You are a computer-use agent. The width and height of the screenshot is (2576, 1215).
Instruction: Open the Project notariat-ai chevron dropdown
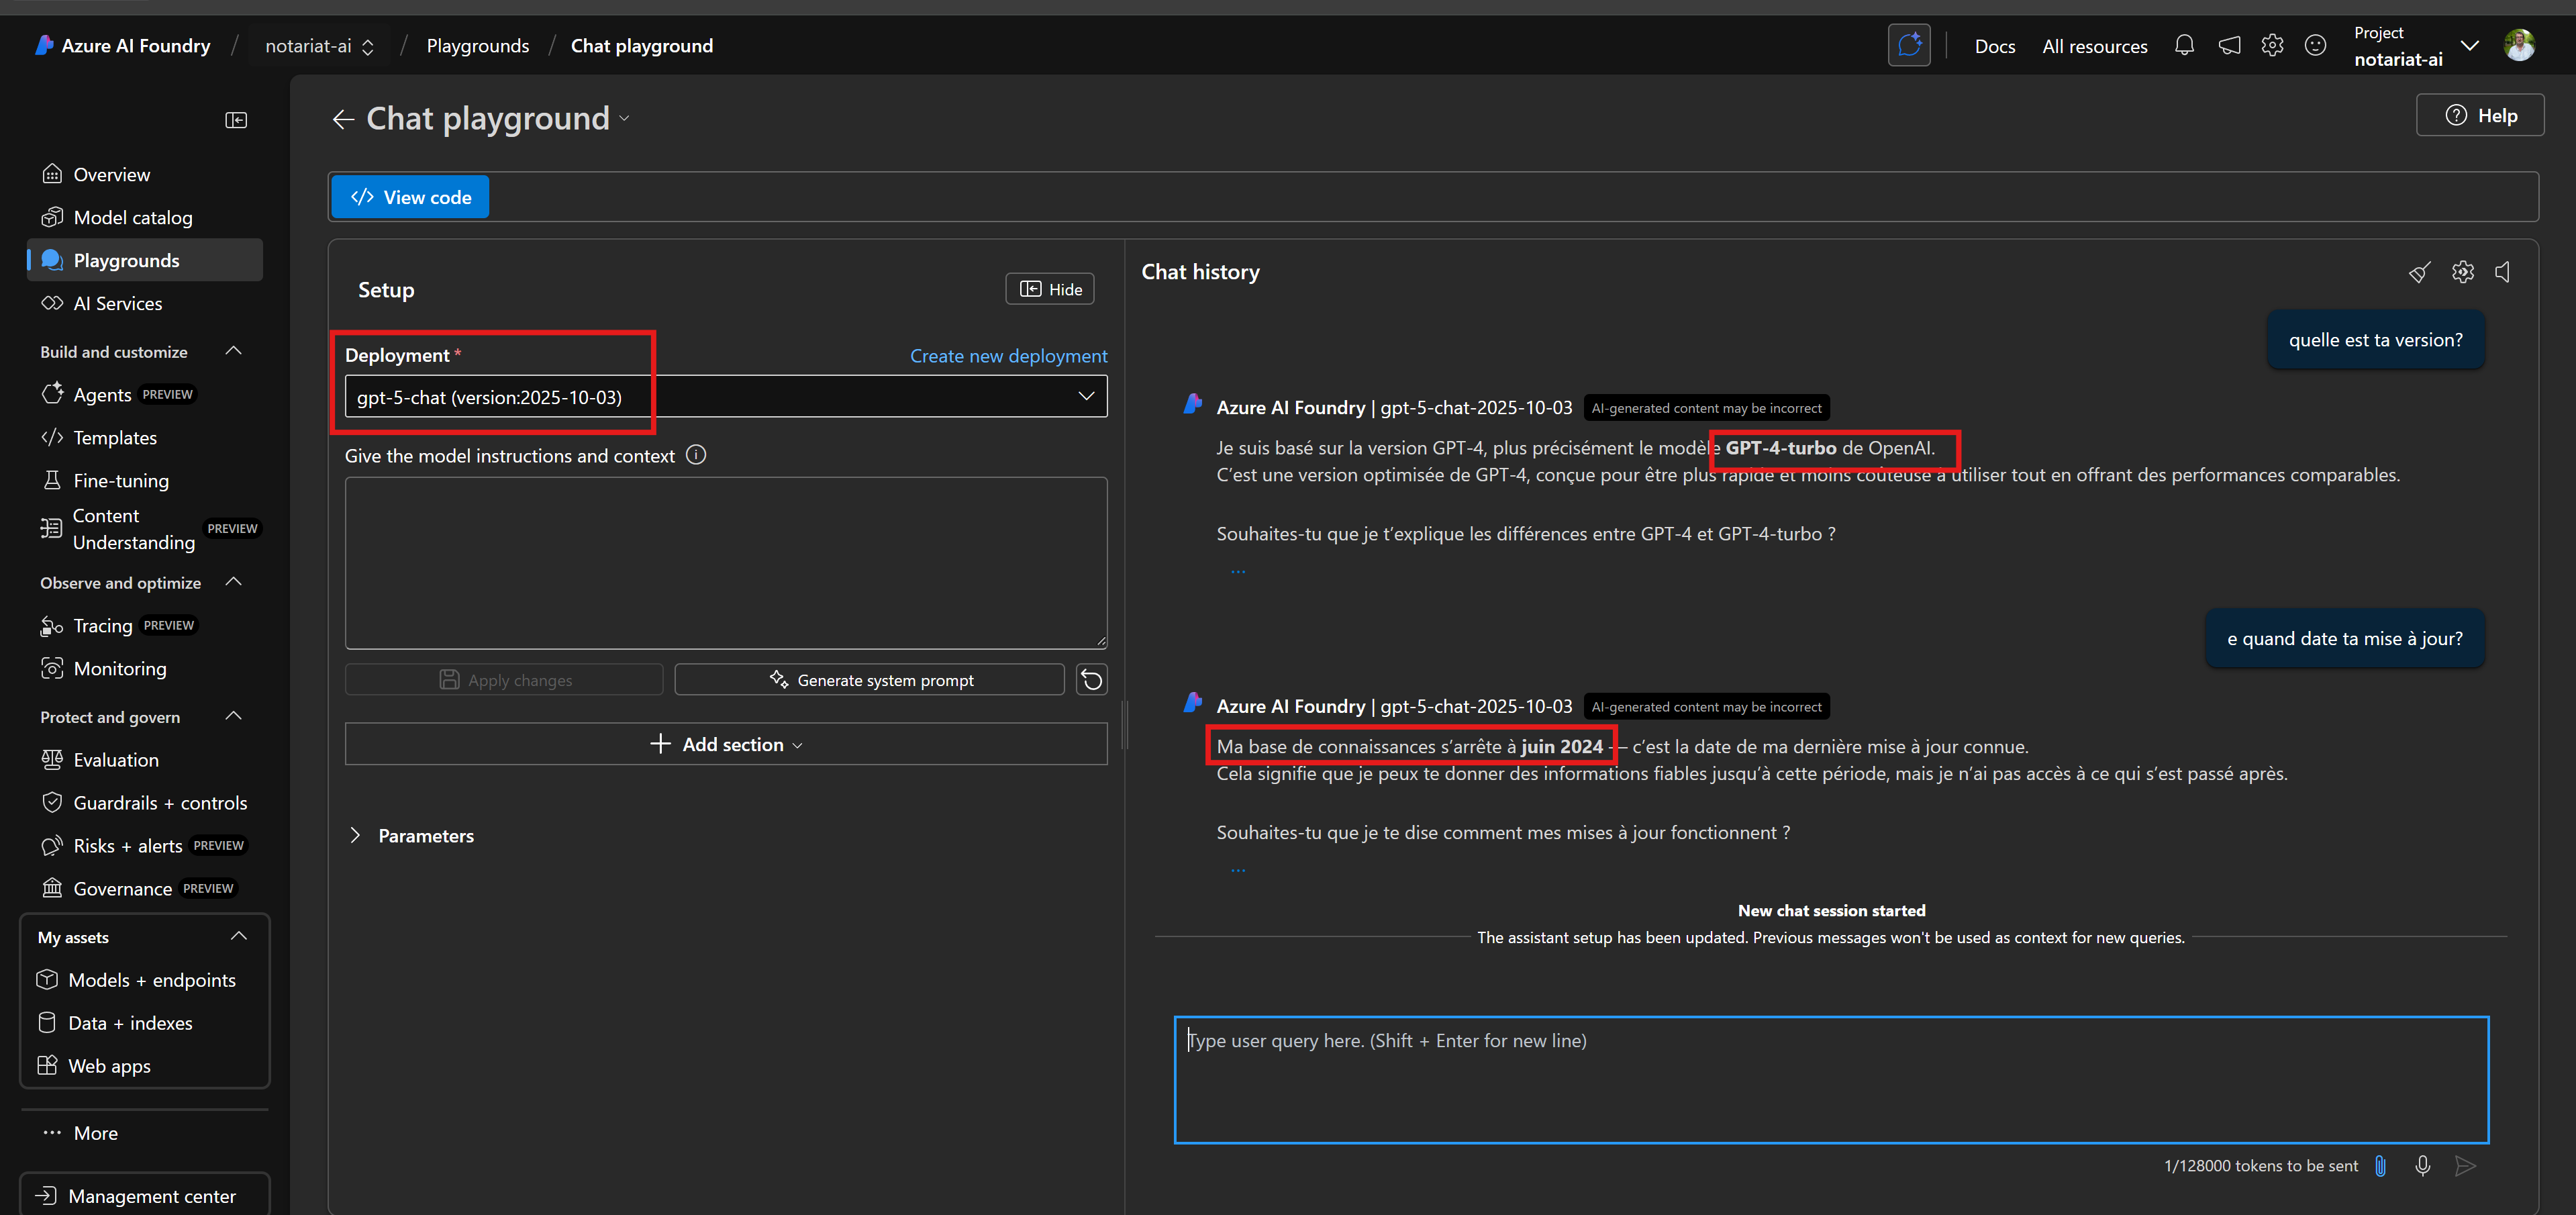(2470, 46)
